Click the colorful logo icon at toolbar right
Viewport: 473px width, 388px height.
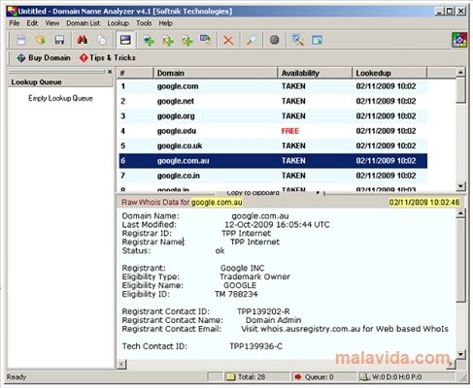459,40
